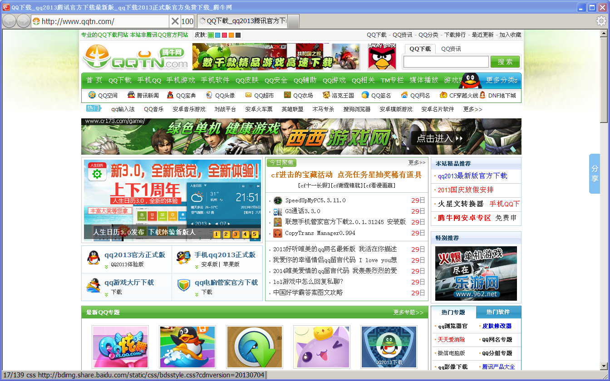Choose the pink-red skin color swatch
The image size is (610, 381).
point(225,35)
